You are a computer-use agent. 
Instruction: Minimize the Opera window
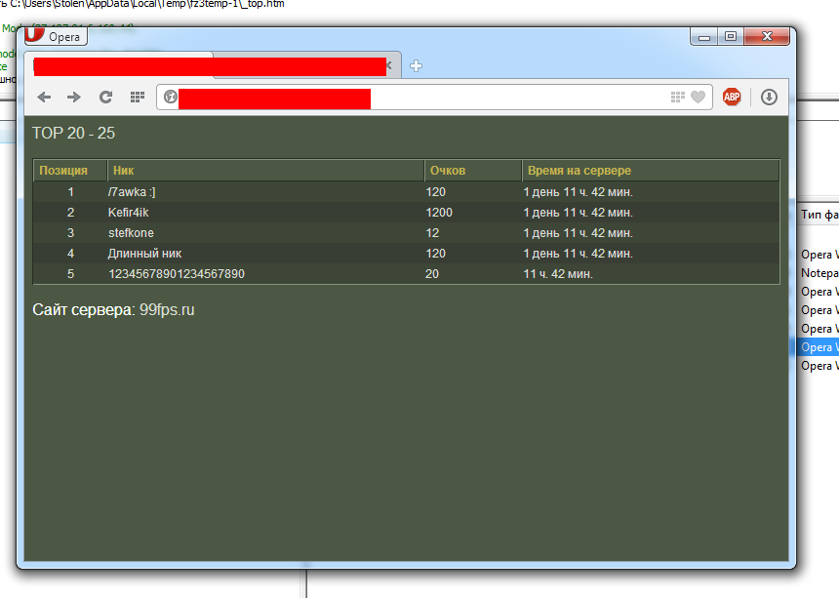tap(704, 36)
